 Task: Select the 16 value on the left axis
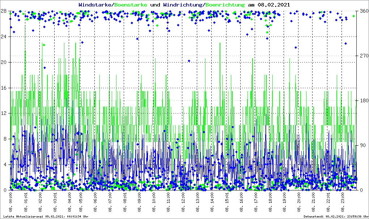tap(4, 88)
